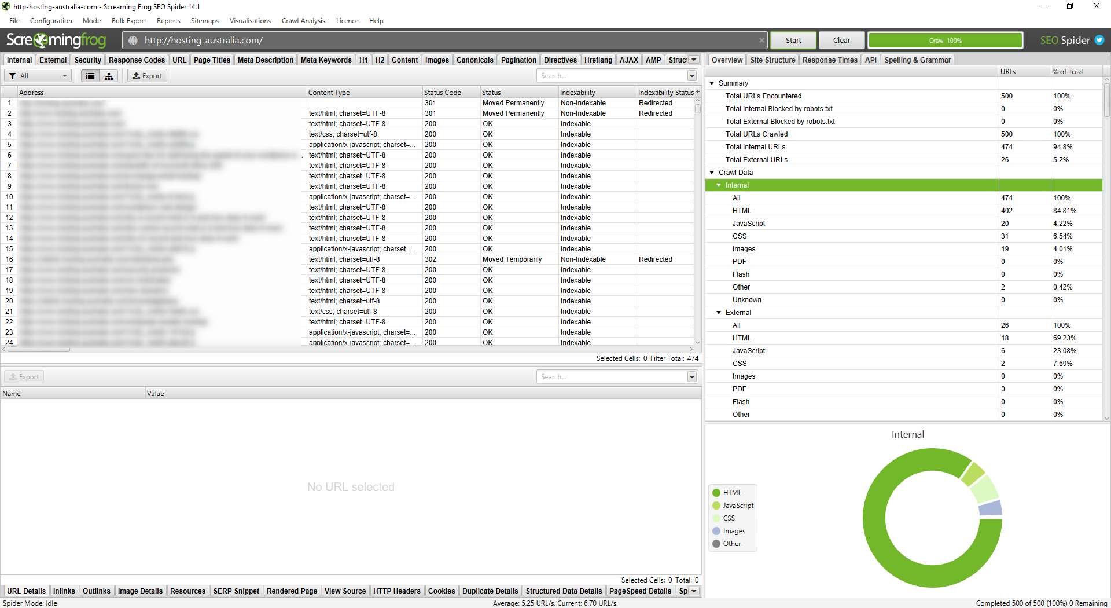This screenshot has height=608, width=1111.
Task: Click the JavaScript legend color swatch
Action: click(x=716, y=506)
